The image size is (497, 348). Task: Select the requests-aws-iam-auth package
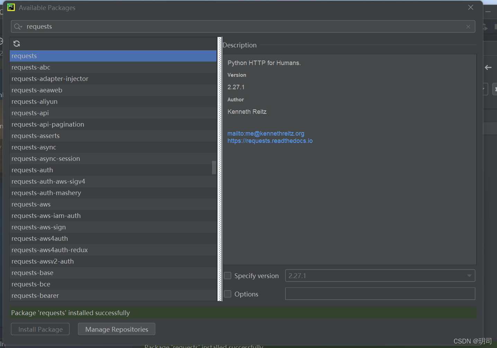[113, 216]
